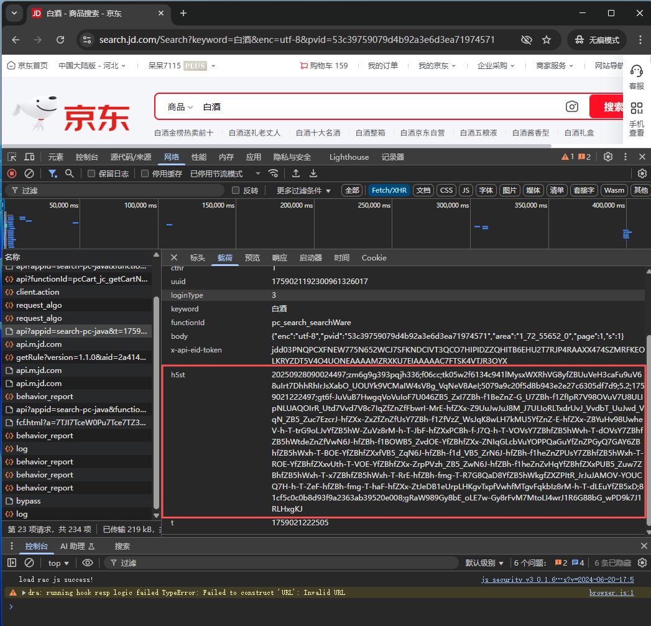Click 京东首页 link
The height and width of the screenshot is (626, 651).
point(28,66)
